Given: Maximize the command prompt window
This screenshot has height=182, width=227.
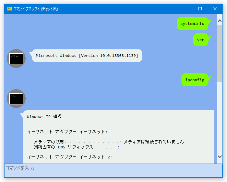Looking at the screenshot, I should (200, 9).
